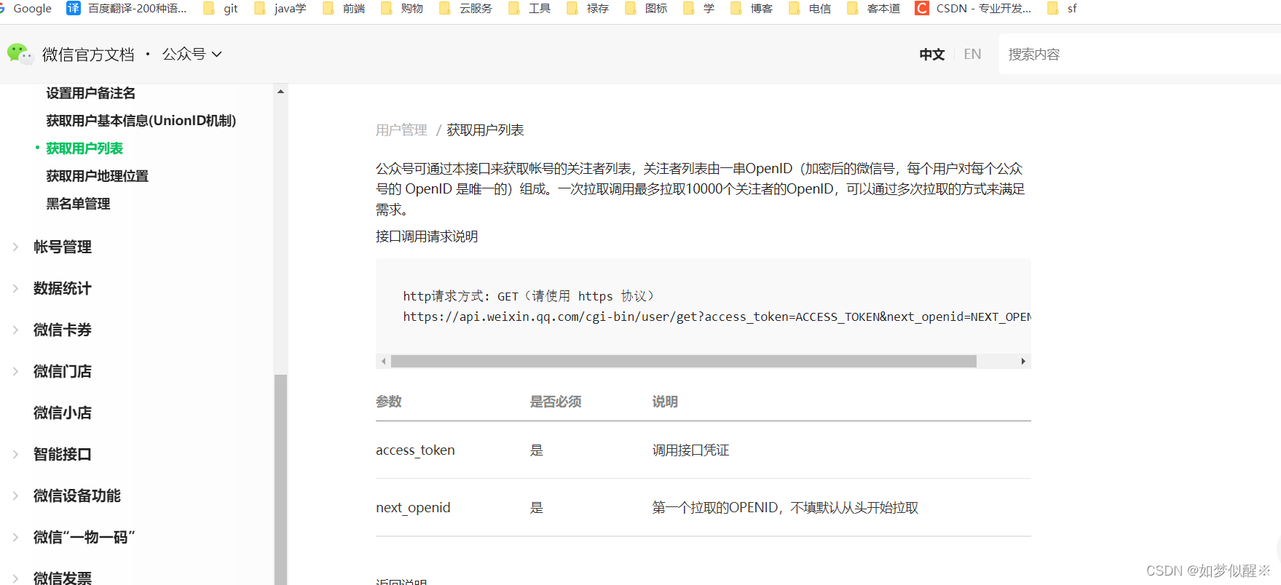The height and width of the screenshot is (585, 1281).
Task: Switch language to 中文
Action: pos(931,54)
